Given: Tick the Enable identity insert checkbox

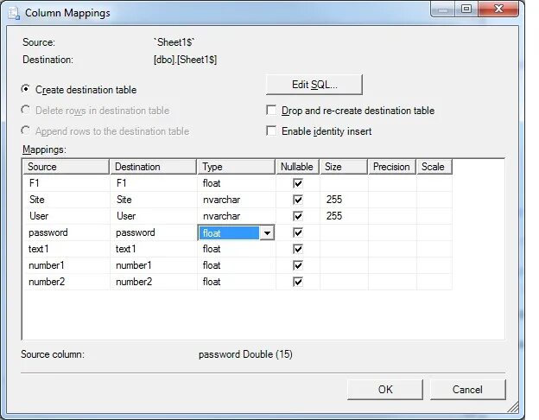Looking at the screenshot, I should click(x=271, y=130).
